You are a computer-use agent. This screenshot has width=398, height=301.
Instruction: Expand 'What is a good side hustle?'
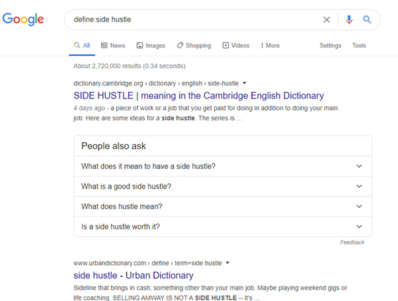[x=223, y=186]
